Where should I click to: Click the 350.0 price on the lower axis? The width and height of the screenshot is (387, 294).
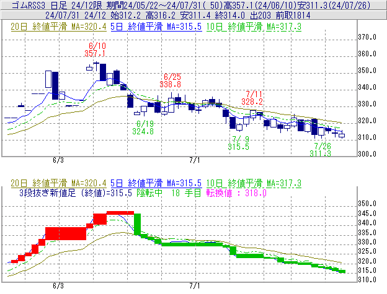tap(367, 204)
